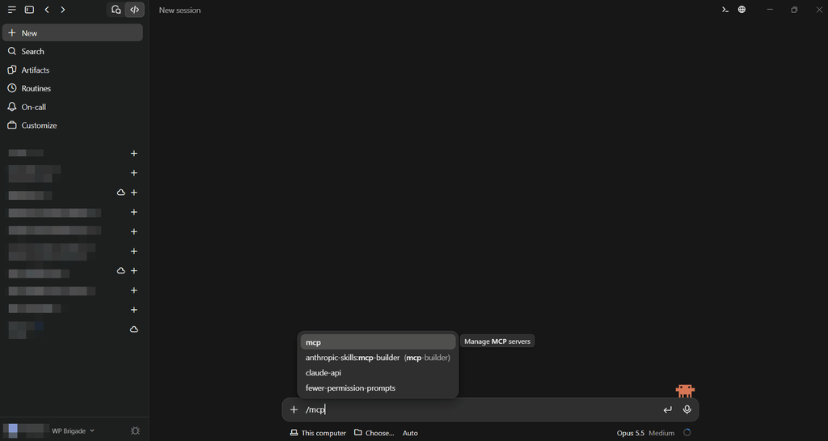
Task: Change the Medium effort setting
Action: pos(661,433)
